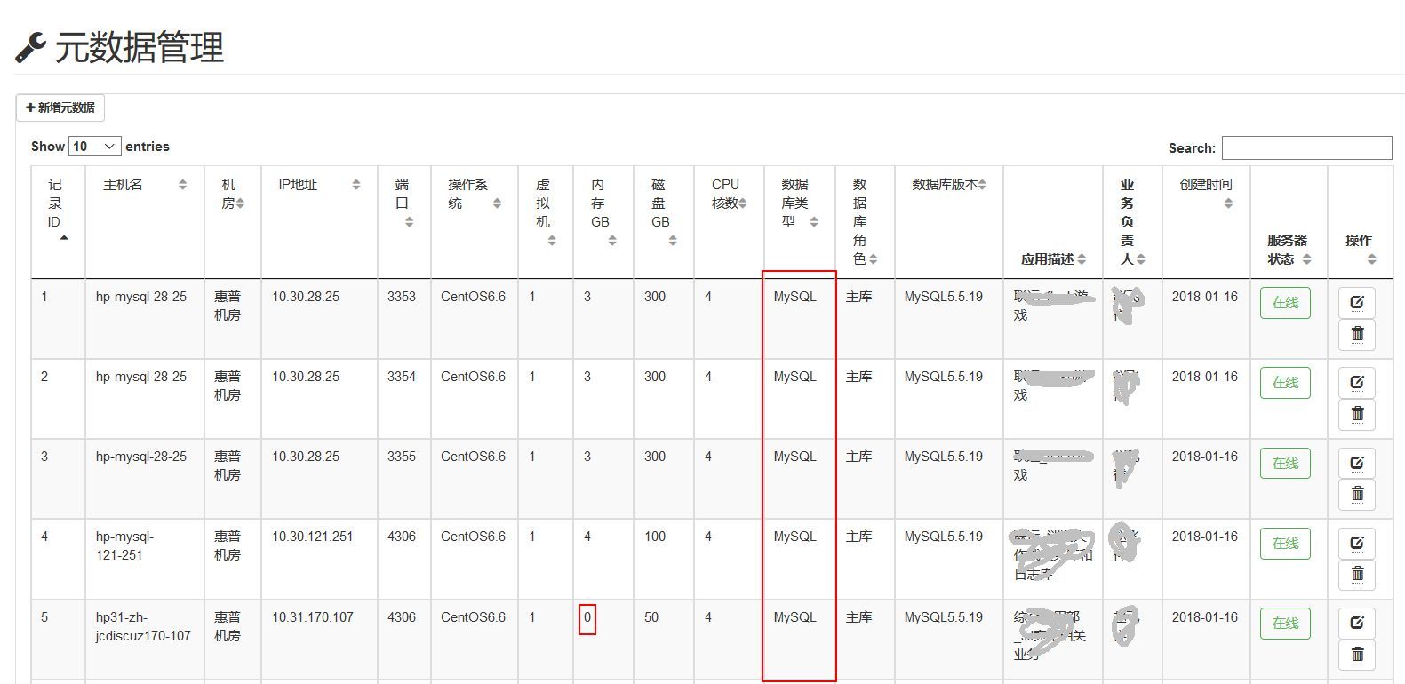The image size is (1405, 684).
Task: Click the 新增元数据 button
Action: pyautogui.click(x=60, y=107)
